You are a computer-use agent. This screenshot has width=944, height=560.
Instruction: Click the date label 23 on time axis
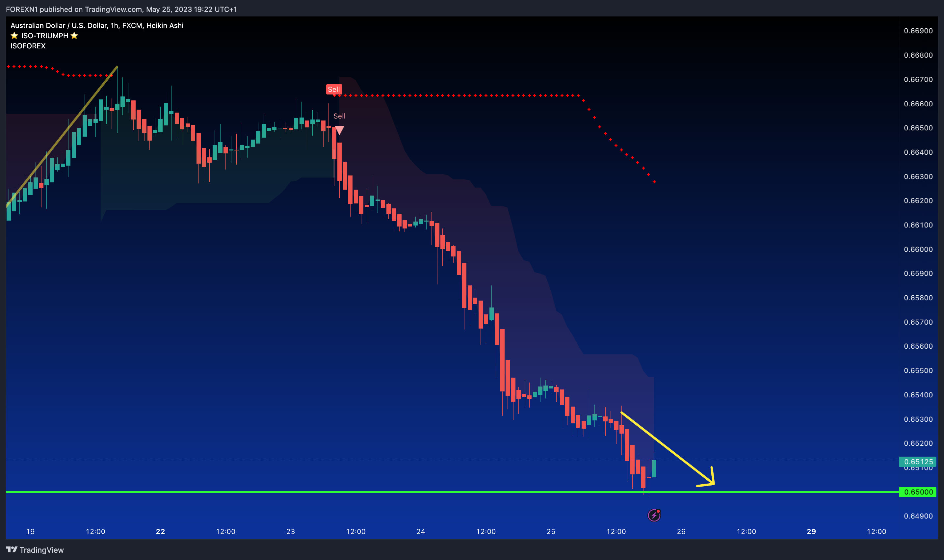click(291, 531)
